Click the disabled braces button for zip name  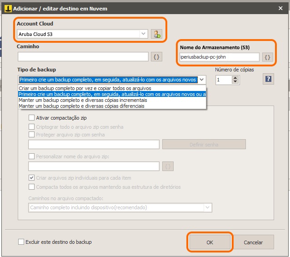pos(168,166)
